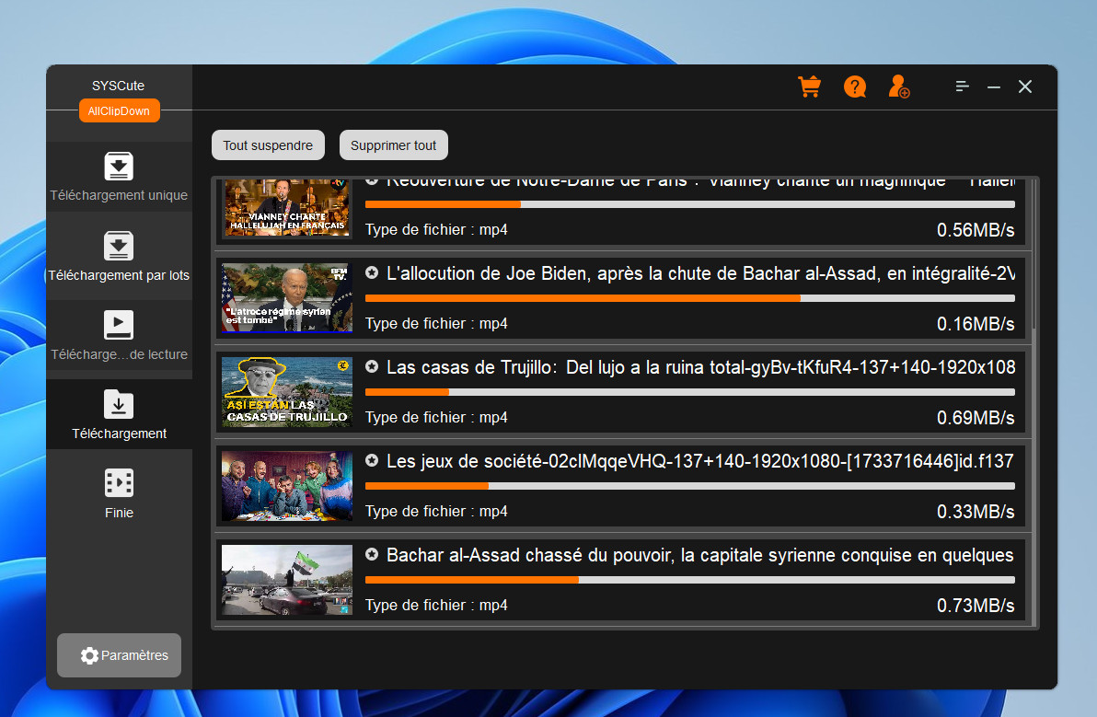Click the Joe Biden video thumbnail
Image resolution: width=1097 pixels, height=717 pixels.
point(287,298)
